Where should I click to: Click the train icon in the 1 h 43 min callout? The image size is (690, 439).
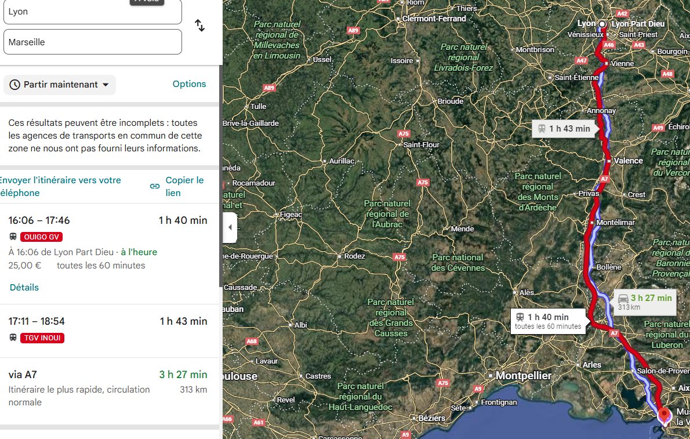point(542,129)
